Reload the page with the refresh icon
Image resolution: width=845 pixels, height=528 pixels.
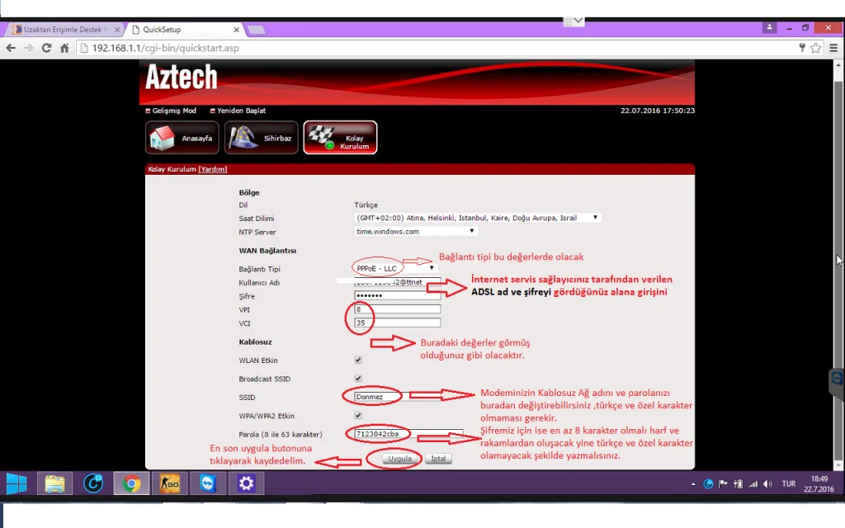click(46, 48)
